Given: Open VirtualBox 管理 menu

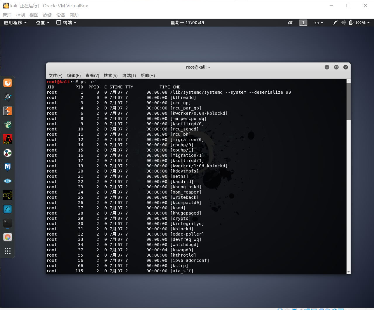Looking at the screenshot, I should [x=7, y=15].
